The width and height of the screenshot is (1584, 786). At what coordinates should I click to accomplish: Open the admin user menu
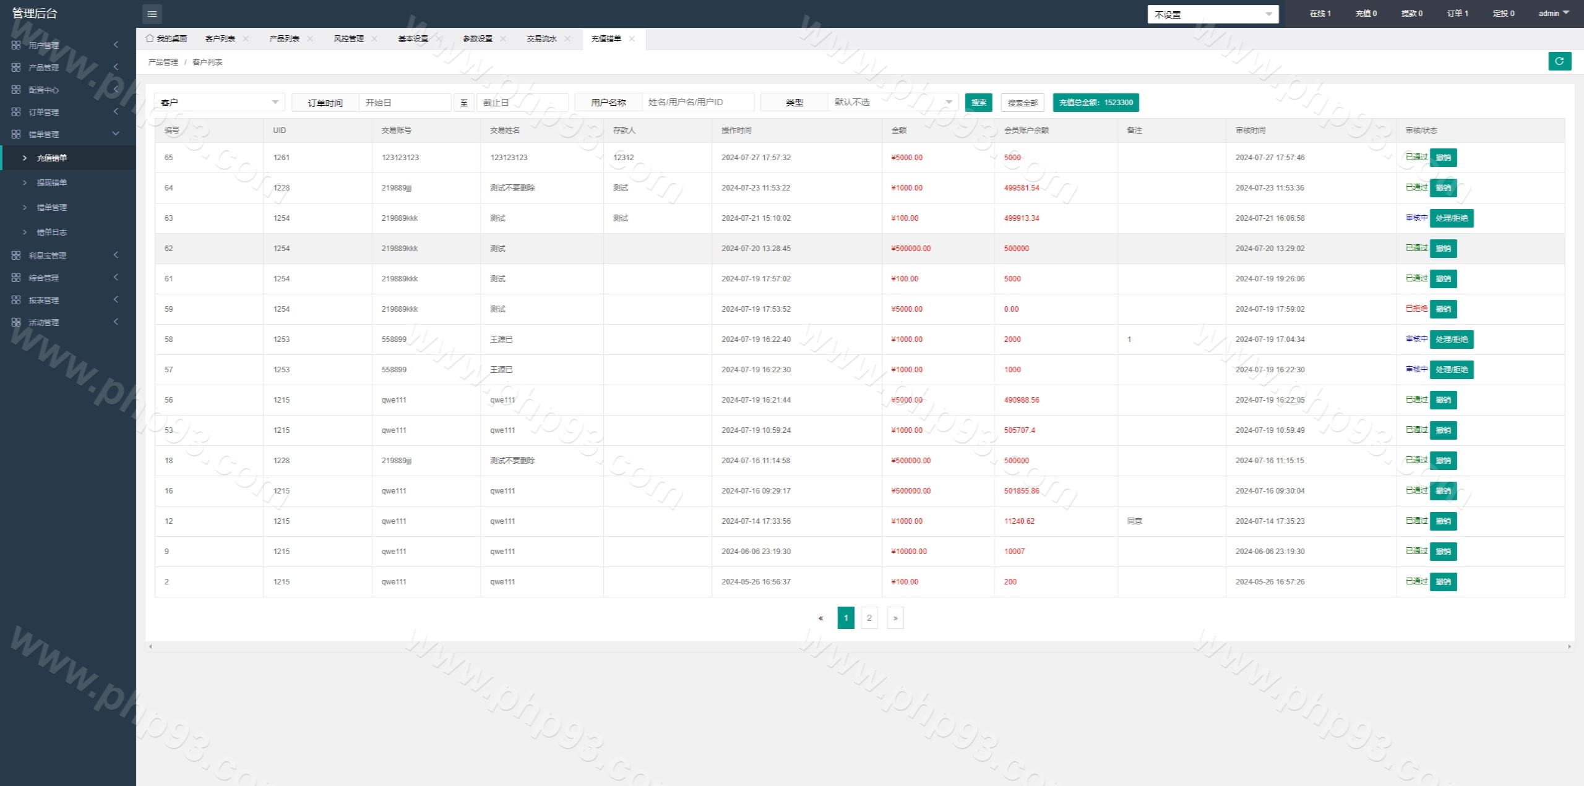click(x=1553, y=13)
